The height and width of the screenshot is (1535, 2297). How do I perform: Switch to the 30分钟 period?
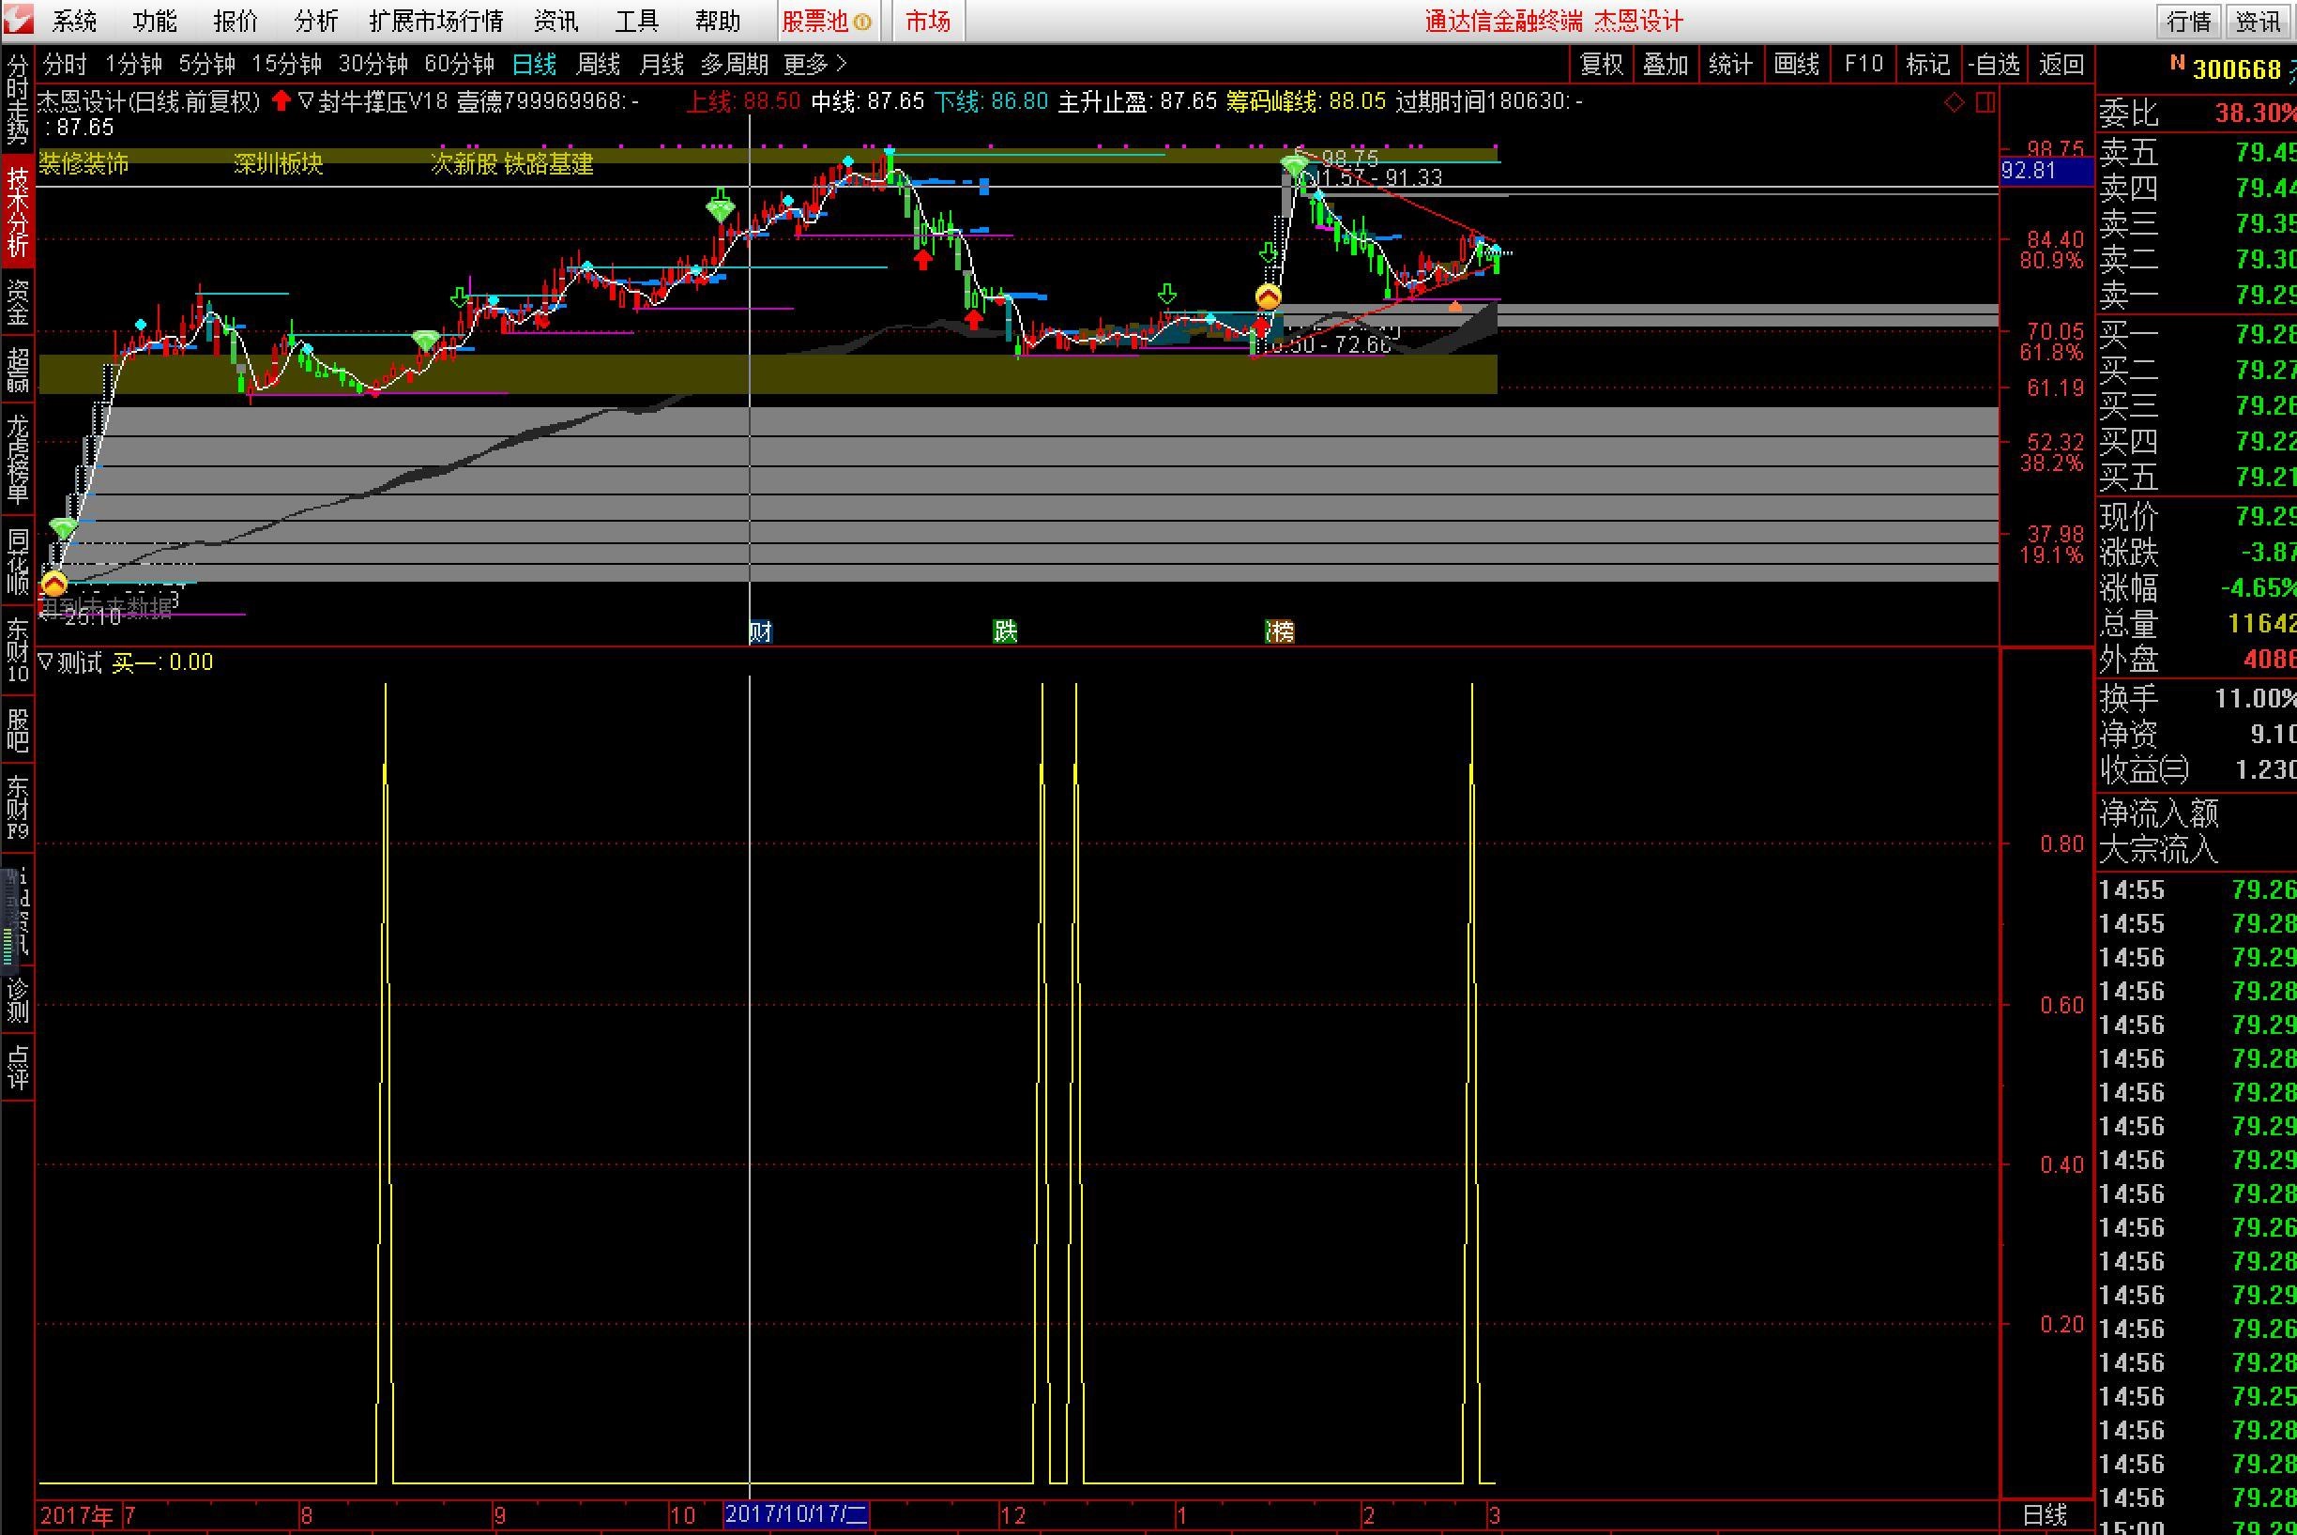[x=373, y=65]
